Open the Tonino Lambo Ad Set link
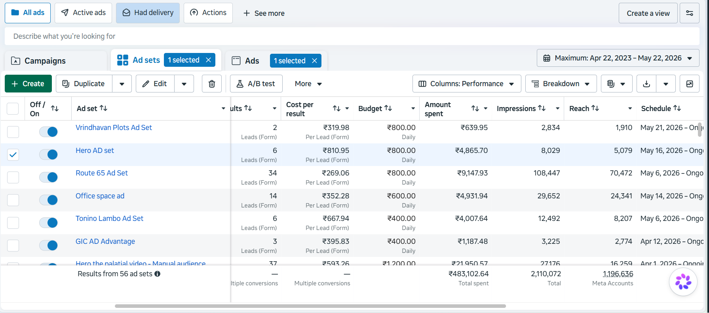Screen dimensions: 709x313 pyautogui.click(x=109, y=219)
